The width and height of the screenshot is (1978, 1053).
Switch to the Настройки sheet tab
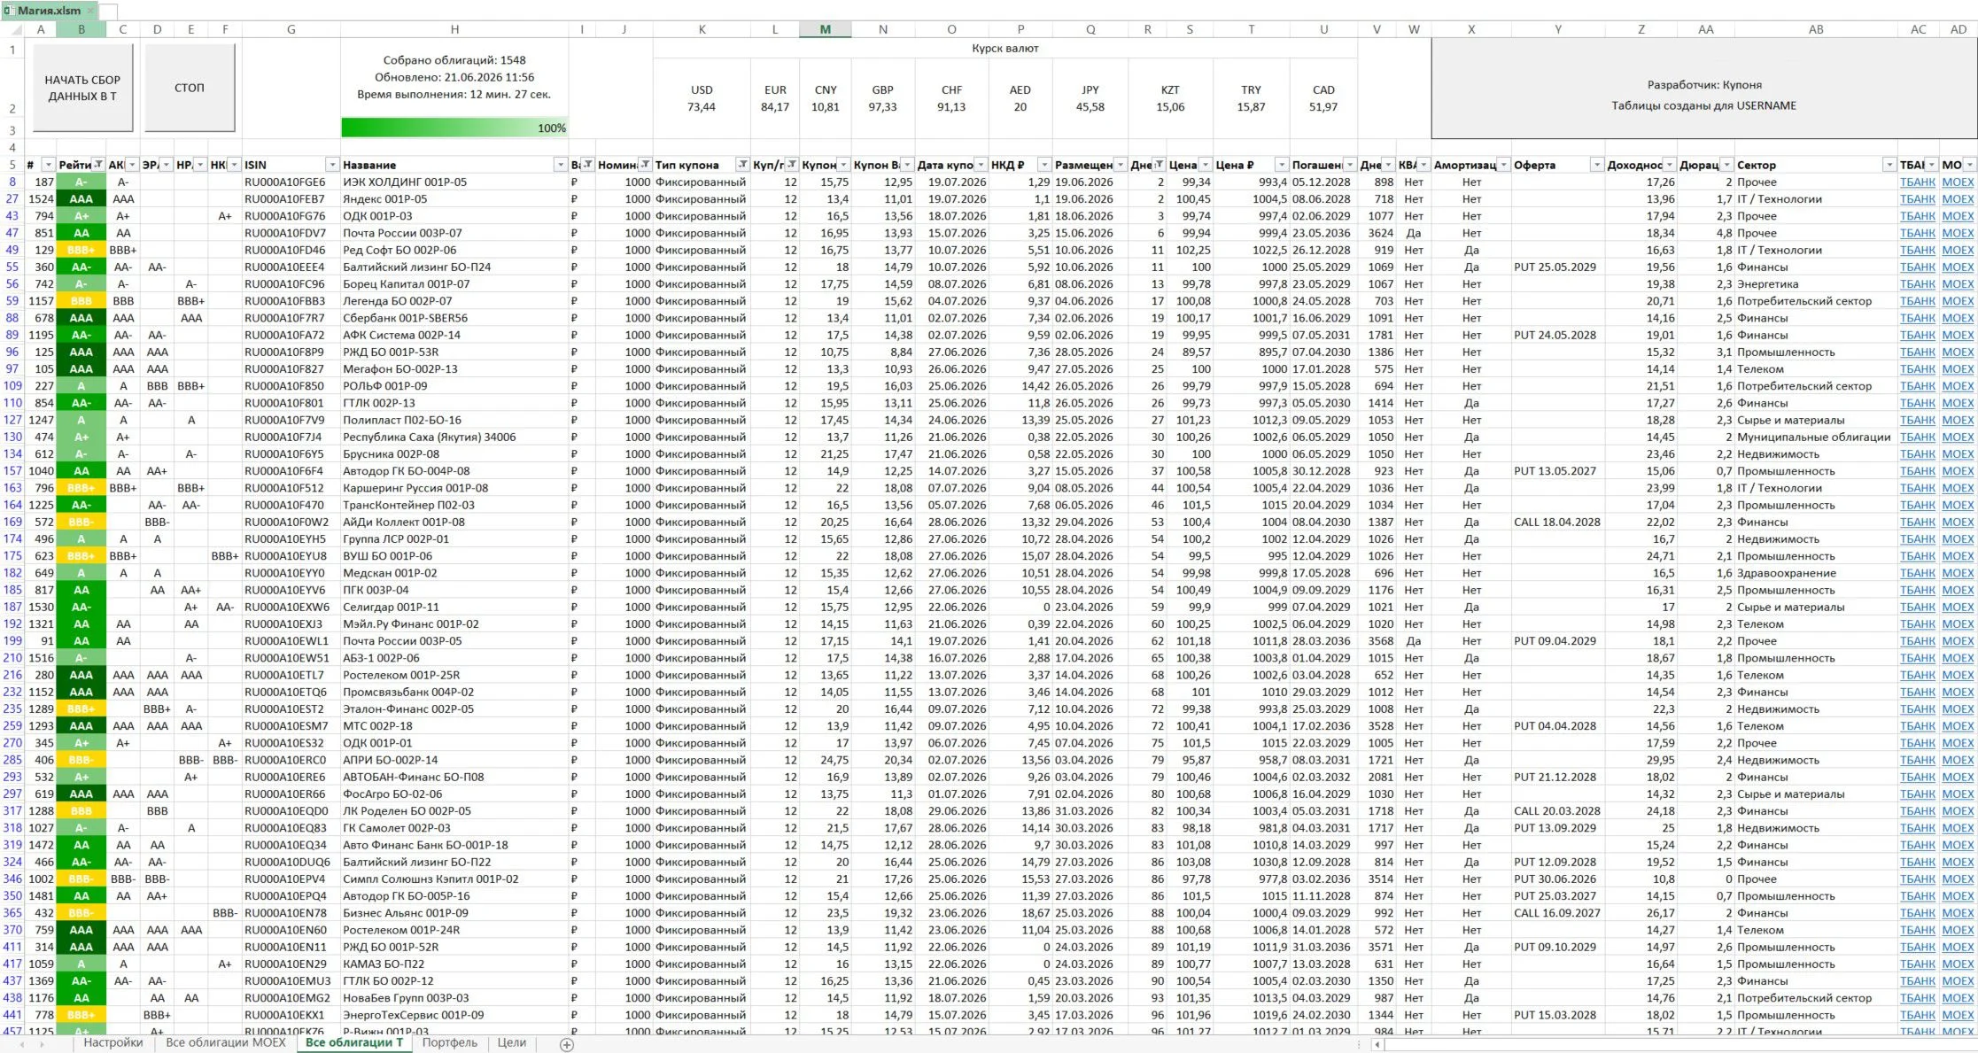pos(113,1043)
